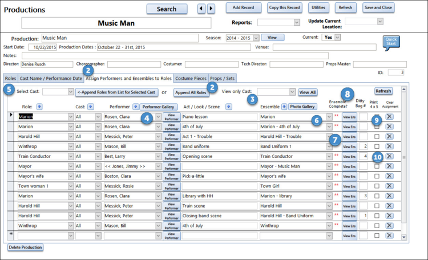
Task: Click the Delete Production button
Action: click(25, 247)
